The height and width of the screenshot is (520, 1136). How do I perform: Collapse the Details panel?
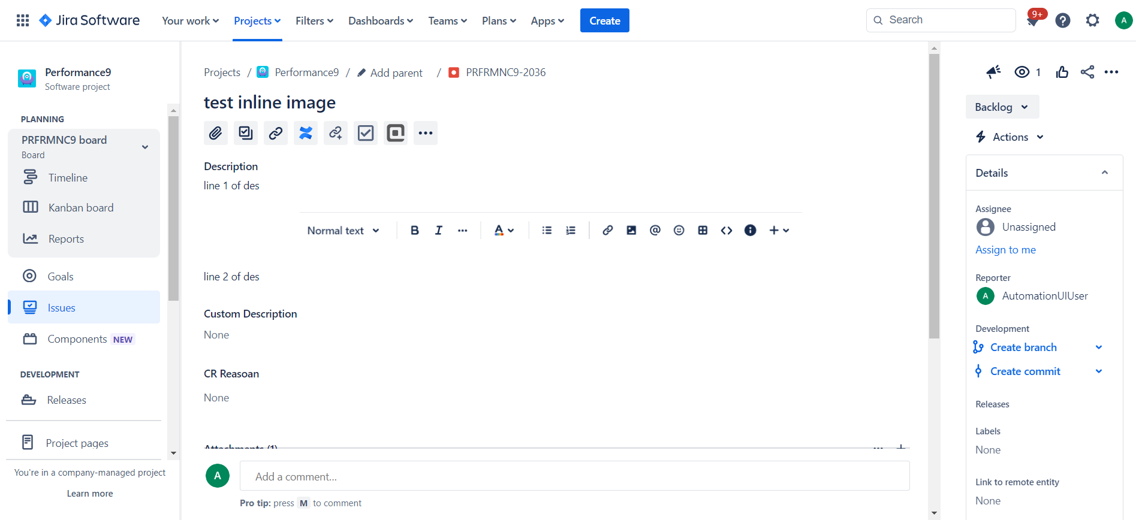click(1104, 173)
